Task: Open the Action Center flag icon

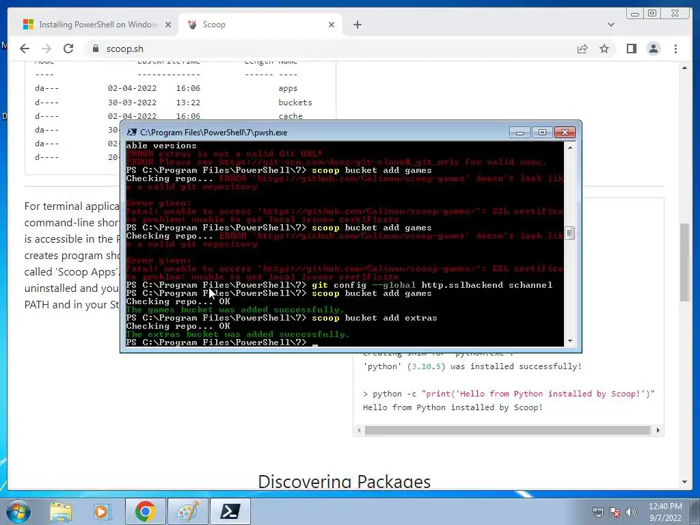Action: [x=615, y=512]
